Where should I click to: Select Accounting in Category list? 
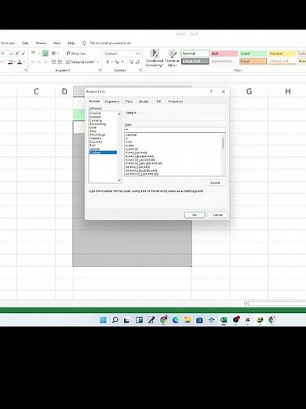pos(98,124)
